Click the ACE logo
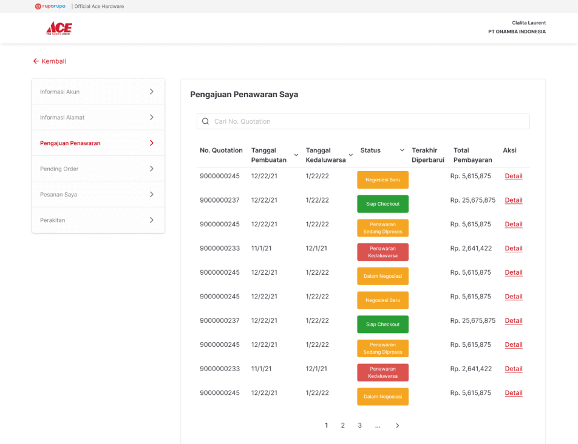The image size is (578, 444). (59, 29)
